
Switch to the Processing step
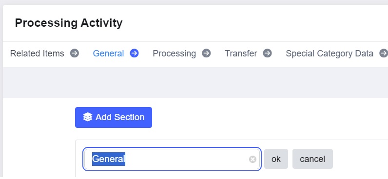click(174, 54)
